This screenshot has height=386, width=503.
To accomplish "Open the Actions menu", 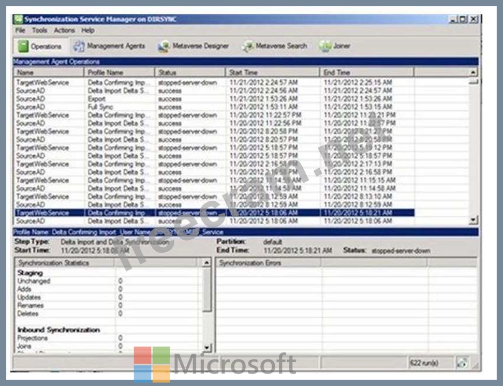I will (65, 31).
